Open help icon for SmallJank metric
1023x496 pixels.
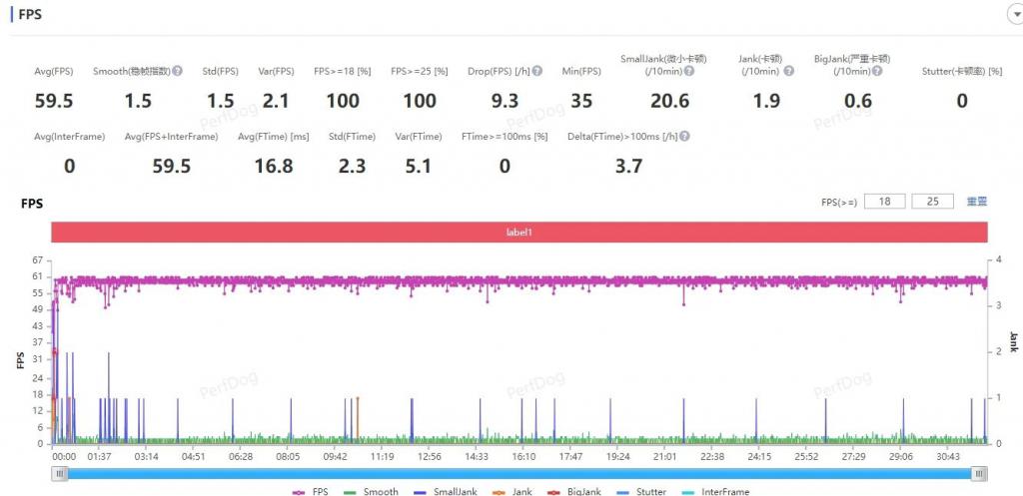pos(689,71)
